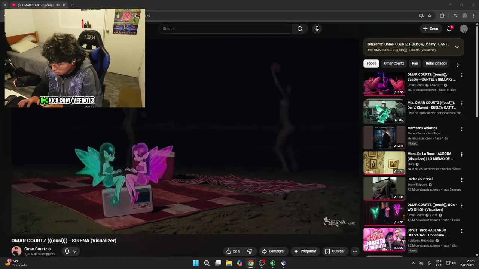Viewport: 479px width, 269px height.
Task: Select the Rap filter chip
Action: pos(415,64)
